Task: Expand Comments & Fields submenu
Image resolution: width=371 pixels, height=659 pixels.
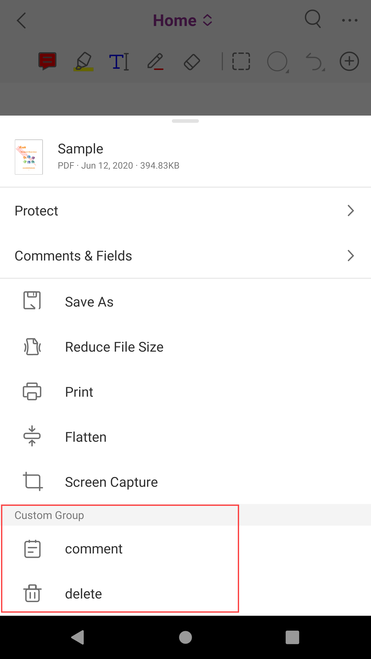Action: click(185, 256)
